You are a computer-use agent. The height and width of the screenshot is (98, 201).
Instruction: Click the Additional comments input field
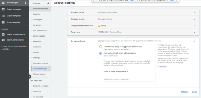128,79
